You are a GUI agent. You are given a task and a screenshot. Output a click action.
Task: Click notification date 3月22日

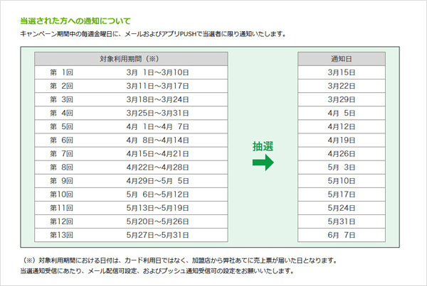[342, 86]
